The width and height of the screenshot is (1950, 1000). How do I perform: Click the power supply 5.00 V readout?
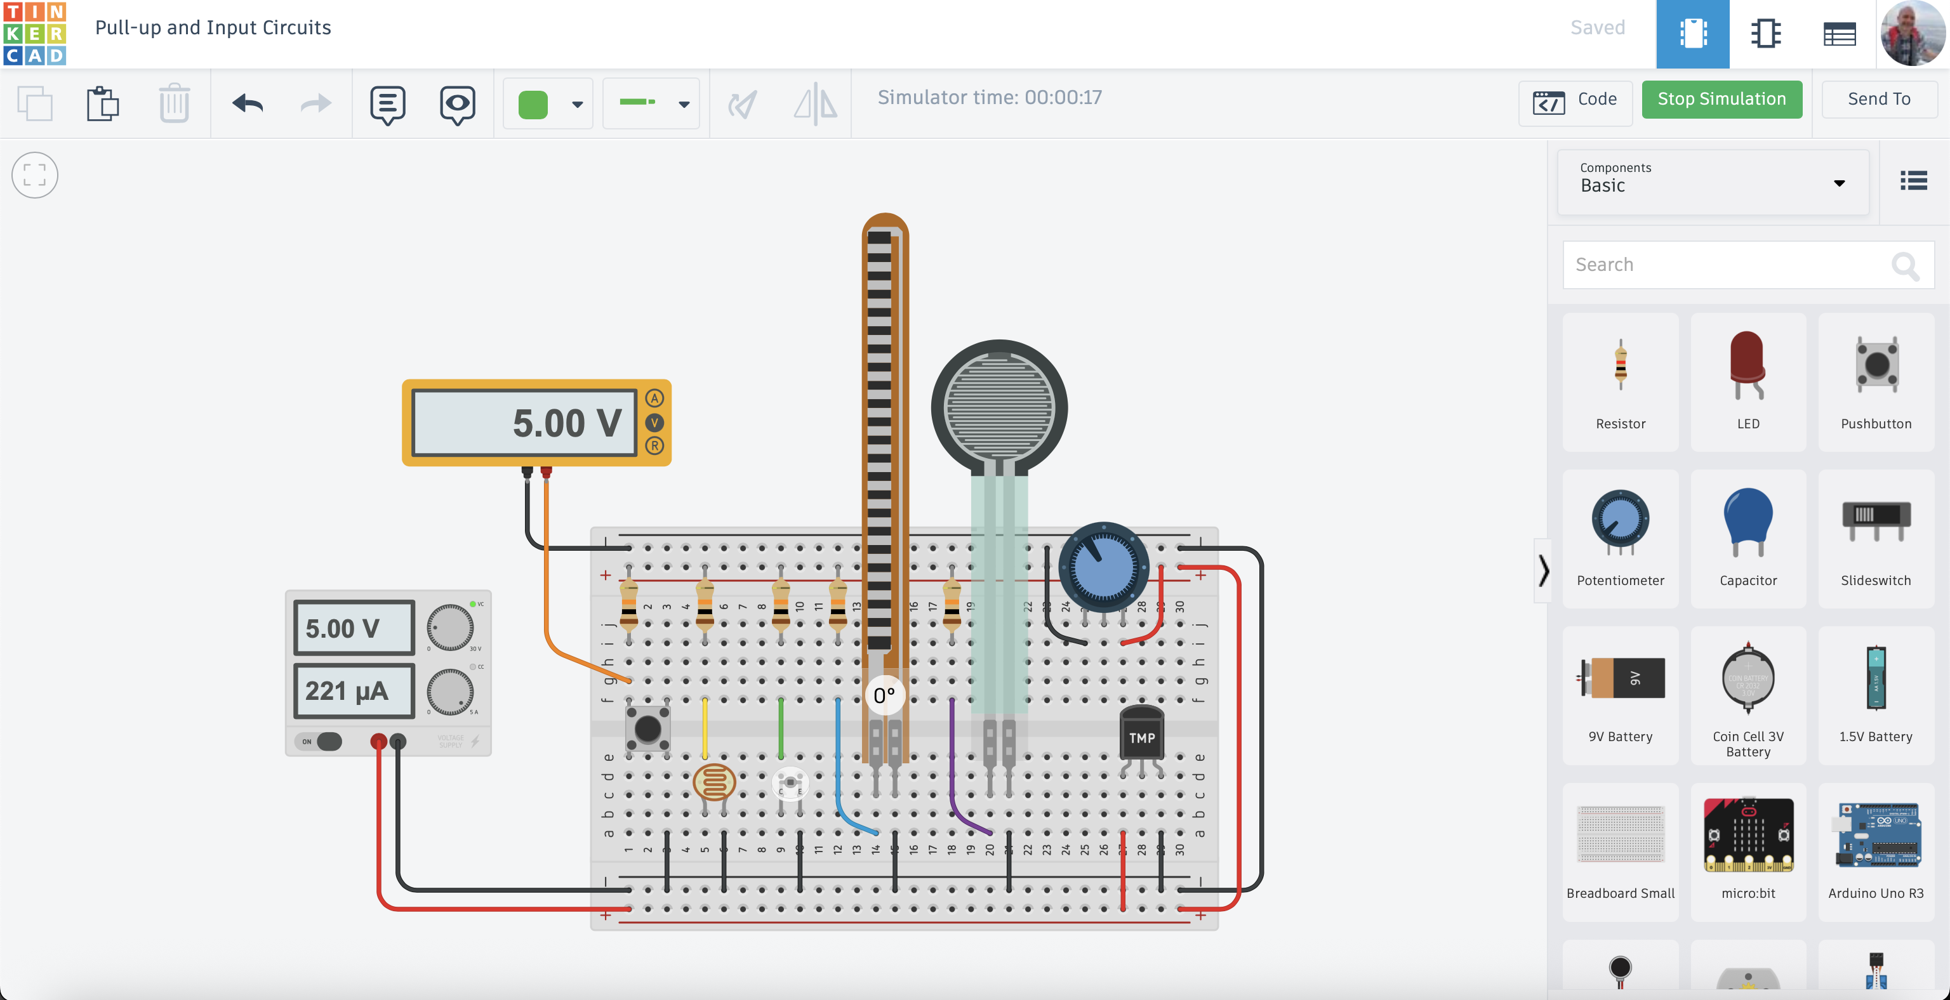pos(354,628)
